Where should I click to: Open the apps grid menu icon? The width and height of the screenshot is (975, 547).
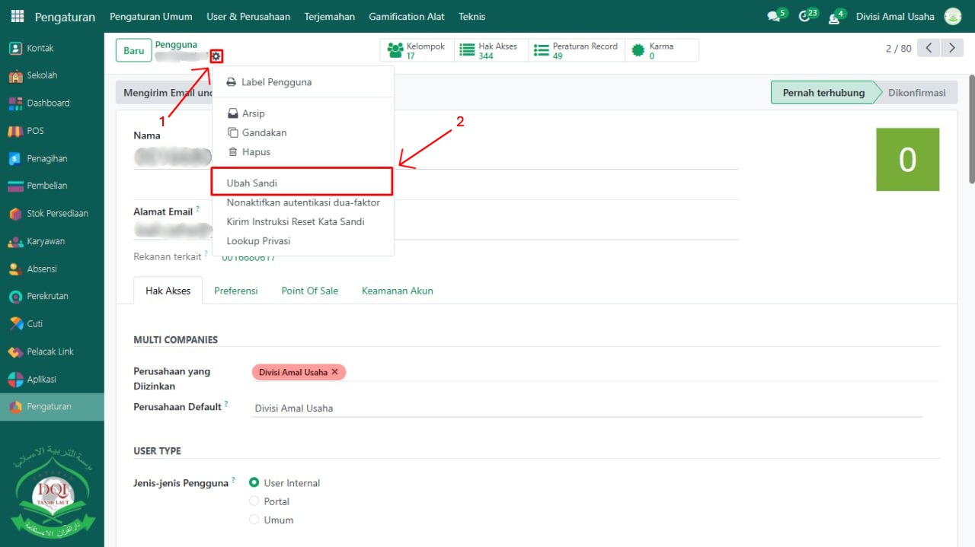18,16
